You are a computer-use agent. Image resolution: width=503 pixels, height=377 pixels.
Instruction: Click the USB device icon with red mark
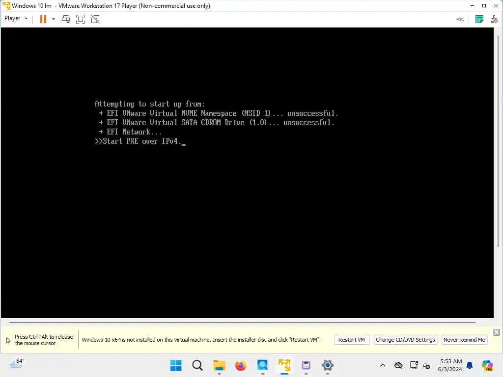(494, 19)
